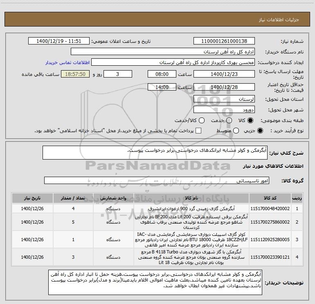Click the IAC-18CZZH/LF split cooler item name
Screen dimensions: 315x304
point(191,240)
